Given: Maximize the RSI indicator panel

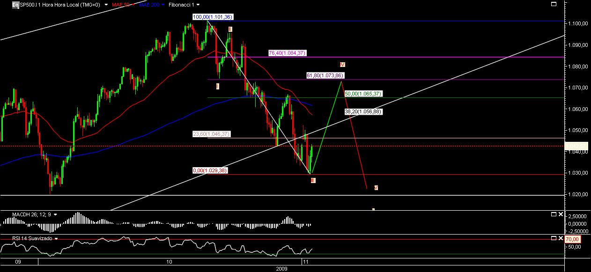Looking at the screenshot, I should (554, 238).
